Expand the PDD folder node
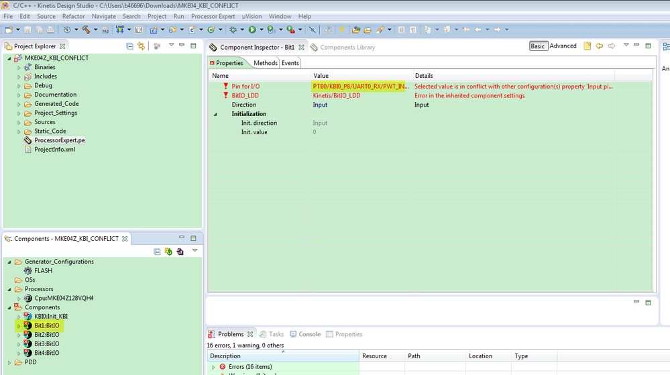The height and width of the screenshot is (375, 670). coord(9,363)
